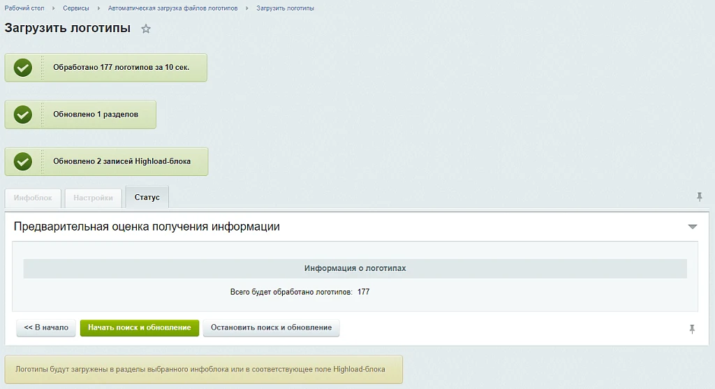
Task: Click checkmark icon of processed 177 logos message
Action: [23, 68]
